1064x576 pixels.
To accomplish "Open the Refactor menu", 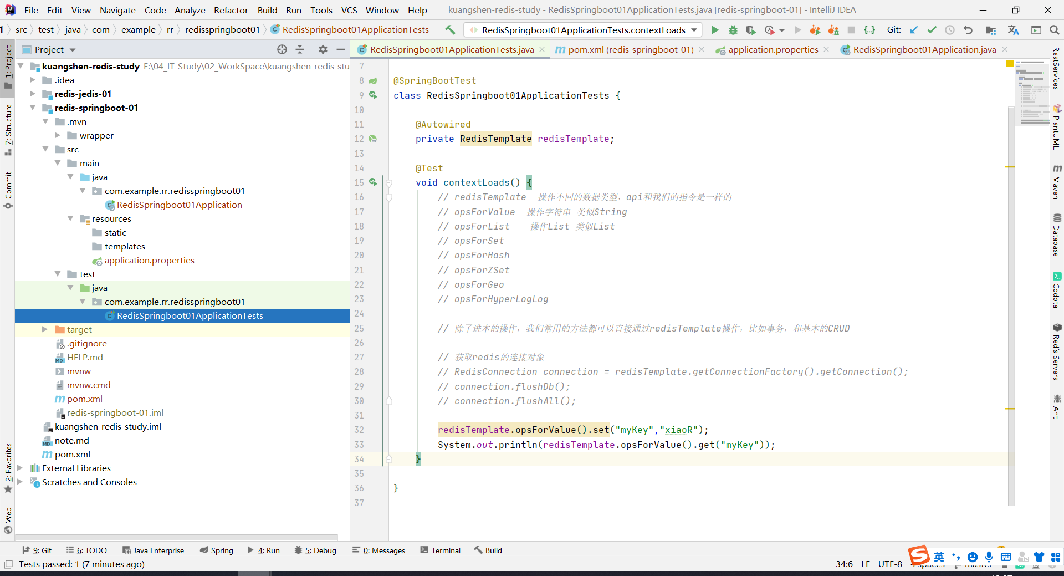I will coord(231,10).
